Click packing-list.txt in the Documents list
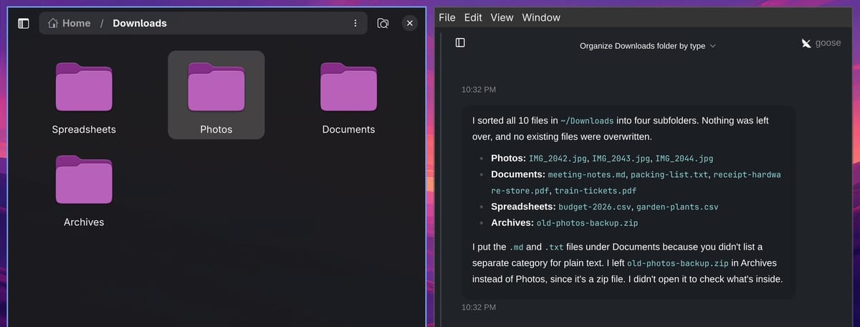The image size is (860, 327). click(x=669, y=175)
